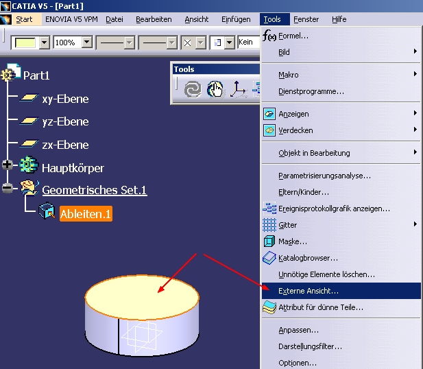423x369 pixels.
Task: Click the manual update hand icon
Action: pos(215,89)
